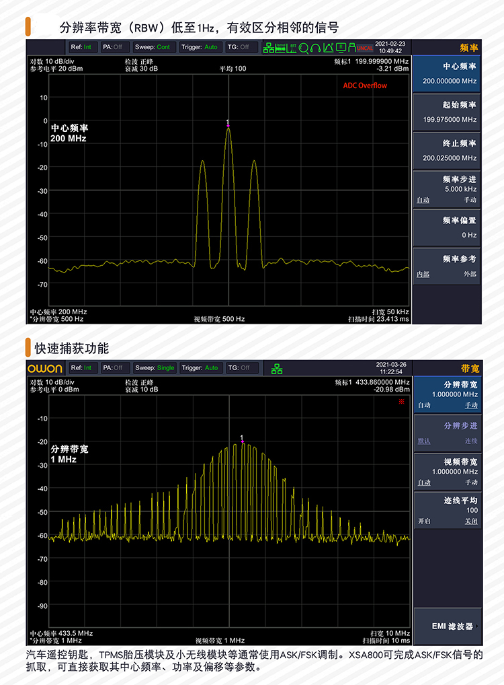Click the remote monitor R icon

[341, 48]
